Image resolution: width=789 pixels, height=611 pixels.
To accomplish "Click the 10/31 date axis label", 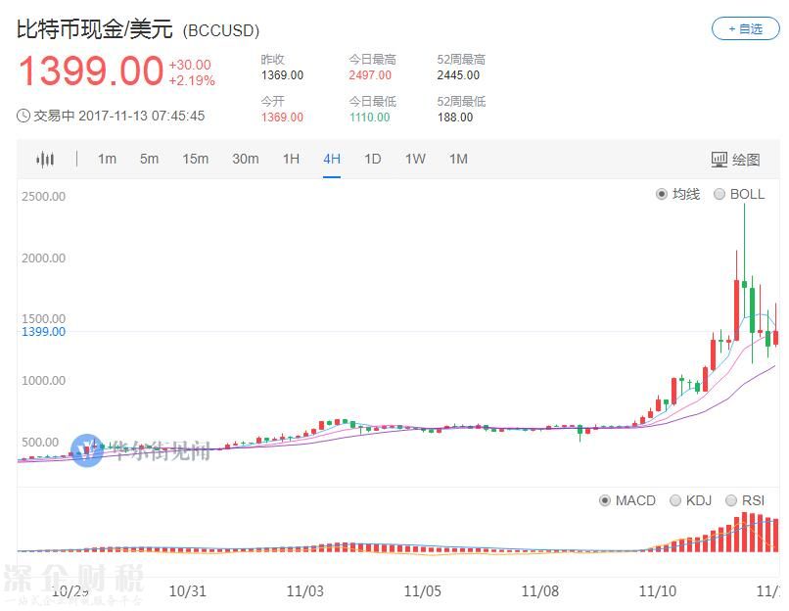I will [187, 590].
